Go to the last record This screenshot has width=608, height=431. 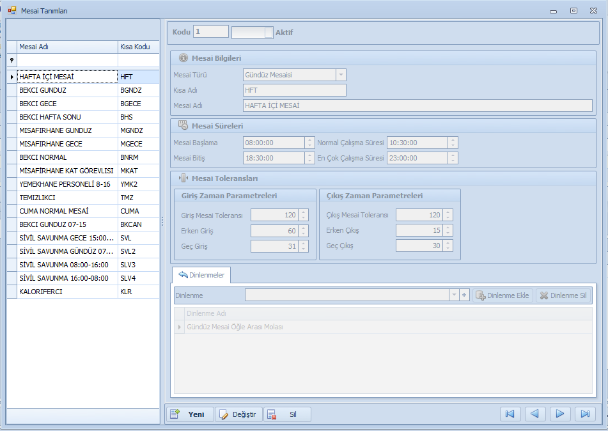(x=585, y=414)
